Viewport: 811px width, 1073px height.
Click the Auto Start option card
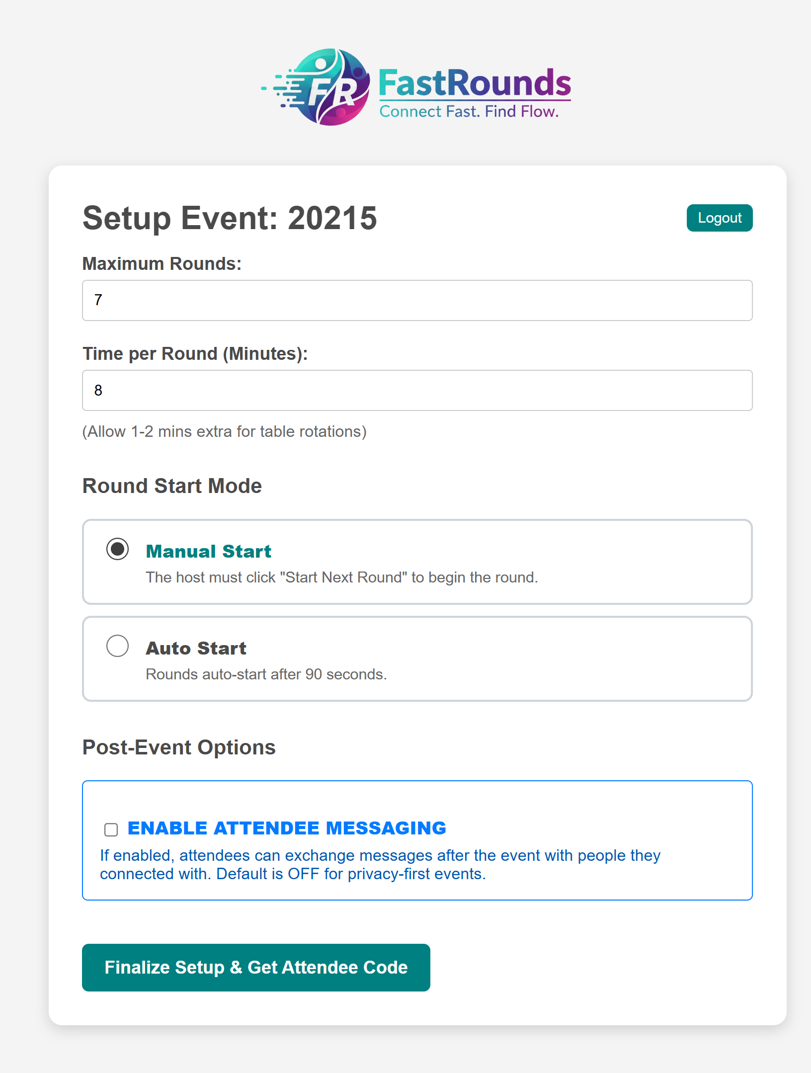(417, 659)
